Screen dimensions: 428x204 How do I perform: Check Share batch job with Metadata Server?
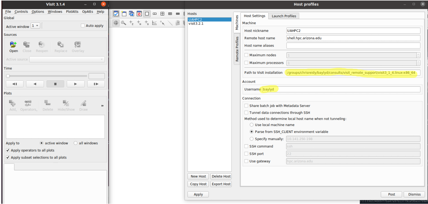tap(246, 106)
